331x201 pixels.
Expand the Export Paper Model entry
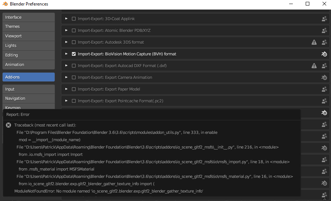(66, 89)
